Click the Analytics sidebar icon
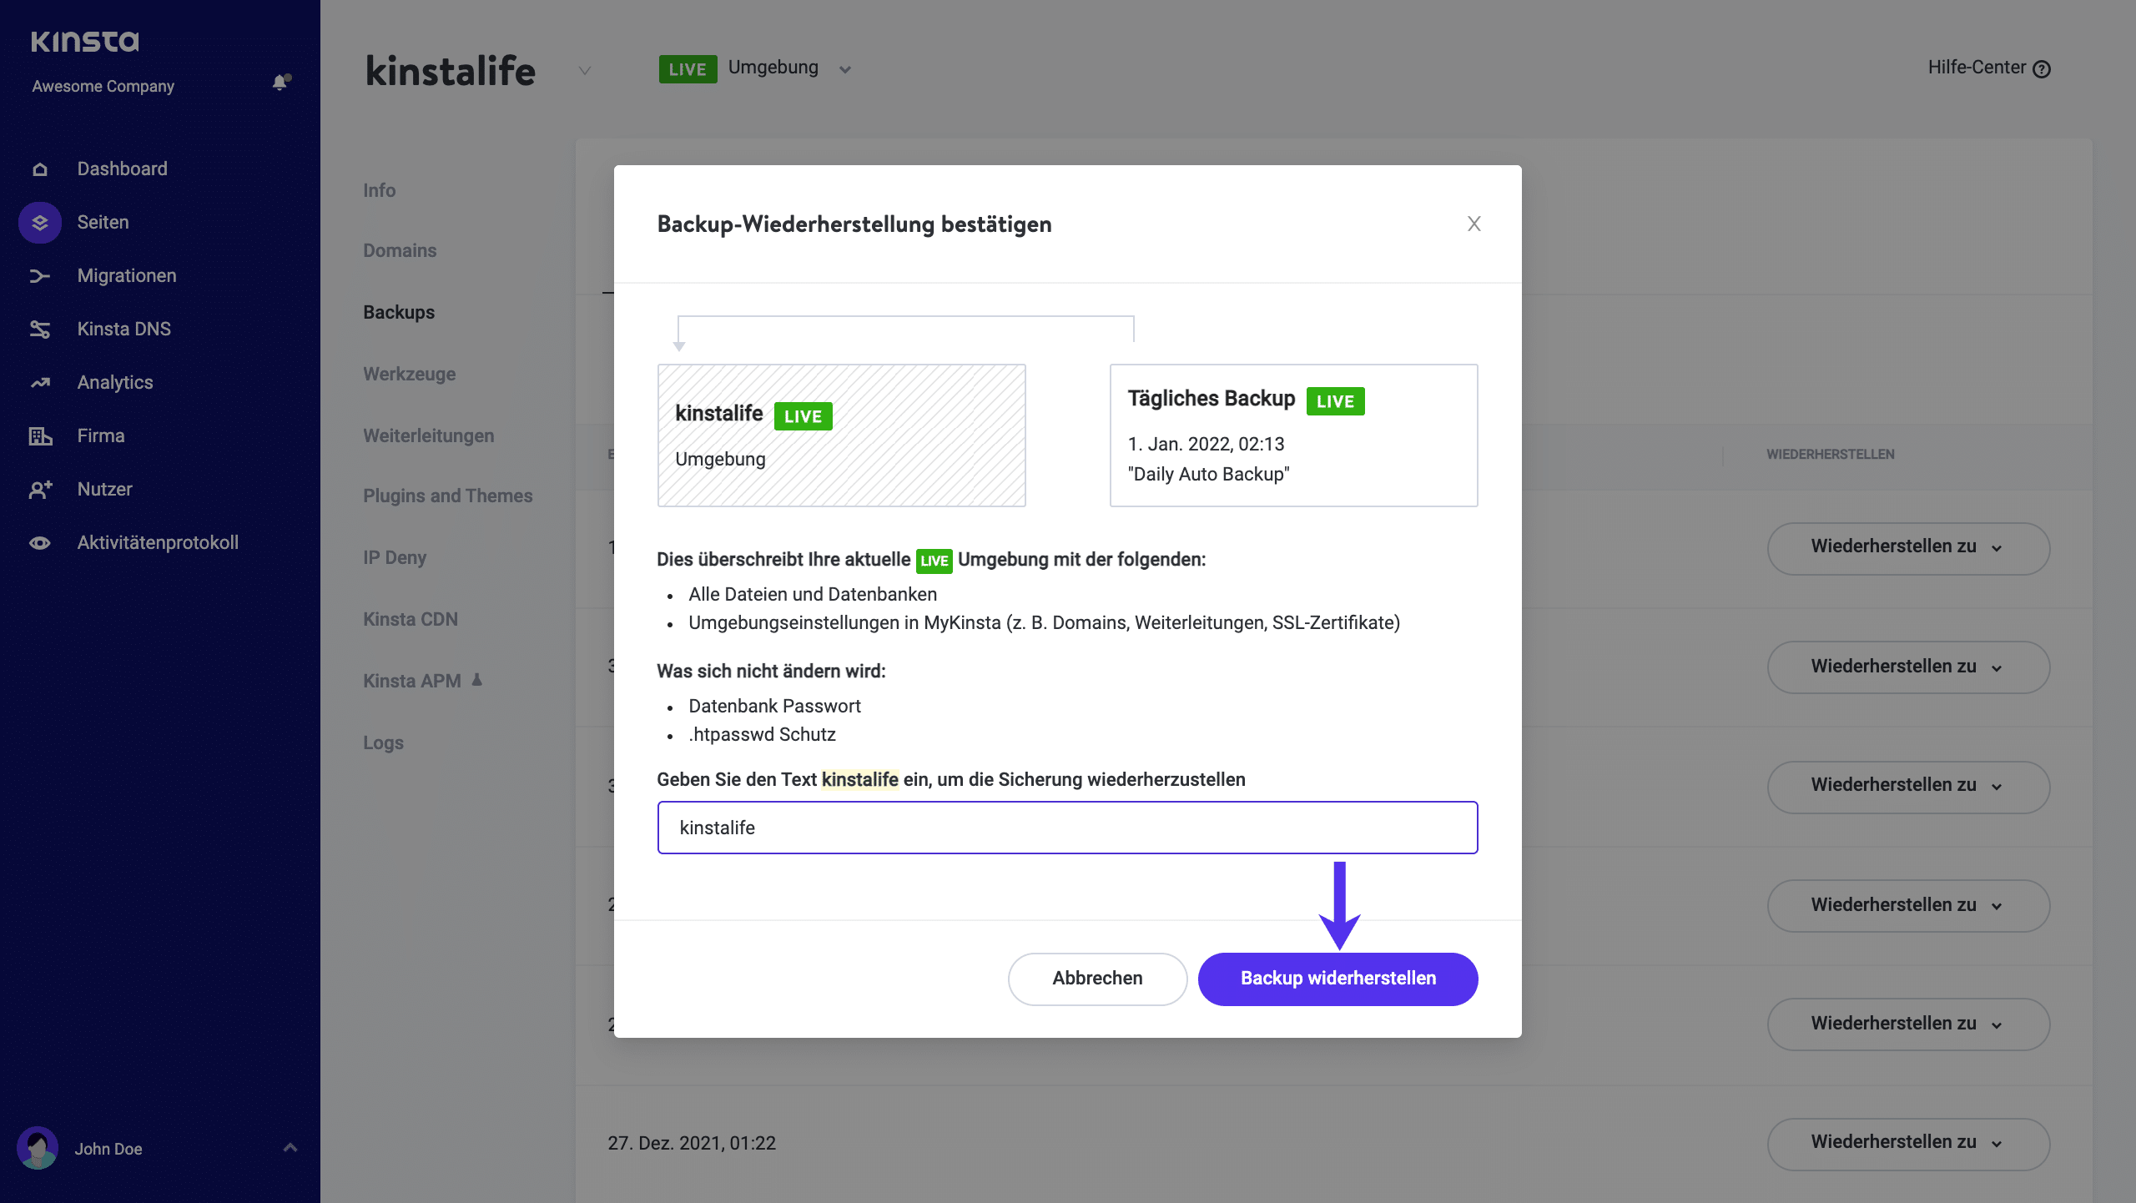Image resolution: width=2136 pixels, height=1203 pixels. (41, 381)
